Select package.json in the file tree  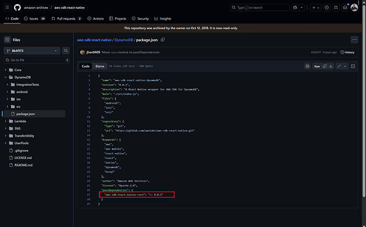[x=34, y=114]
